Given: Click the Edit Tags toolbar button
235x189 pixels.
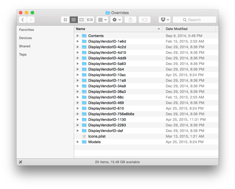Looking at the screenshot, I should [145, 20].
